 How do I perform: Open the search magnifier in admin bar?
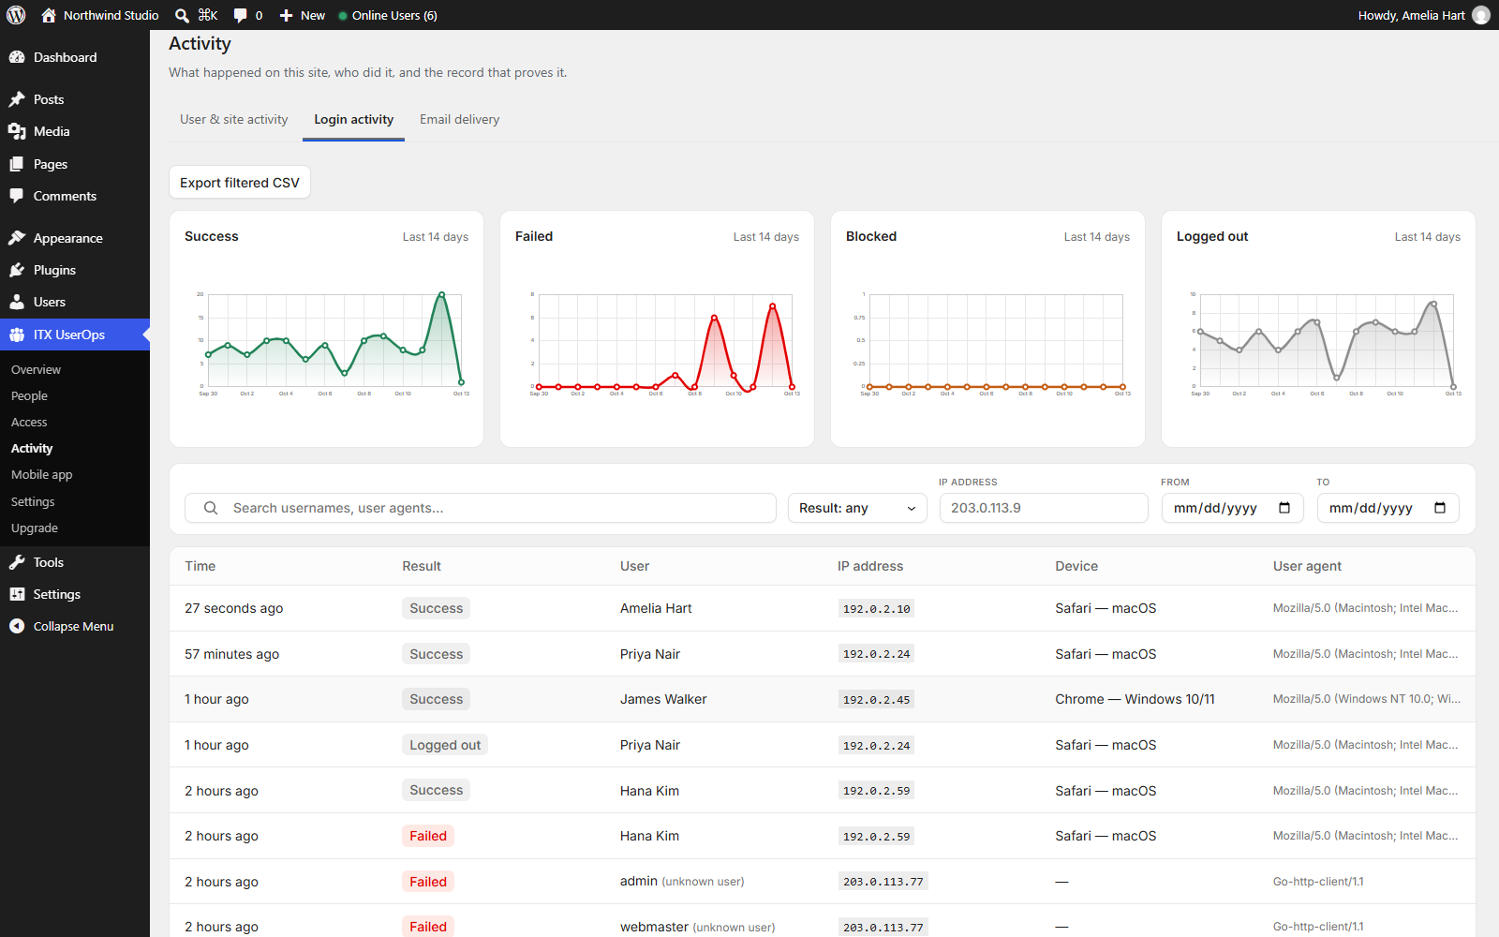click(182, 15)
